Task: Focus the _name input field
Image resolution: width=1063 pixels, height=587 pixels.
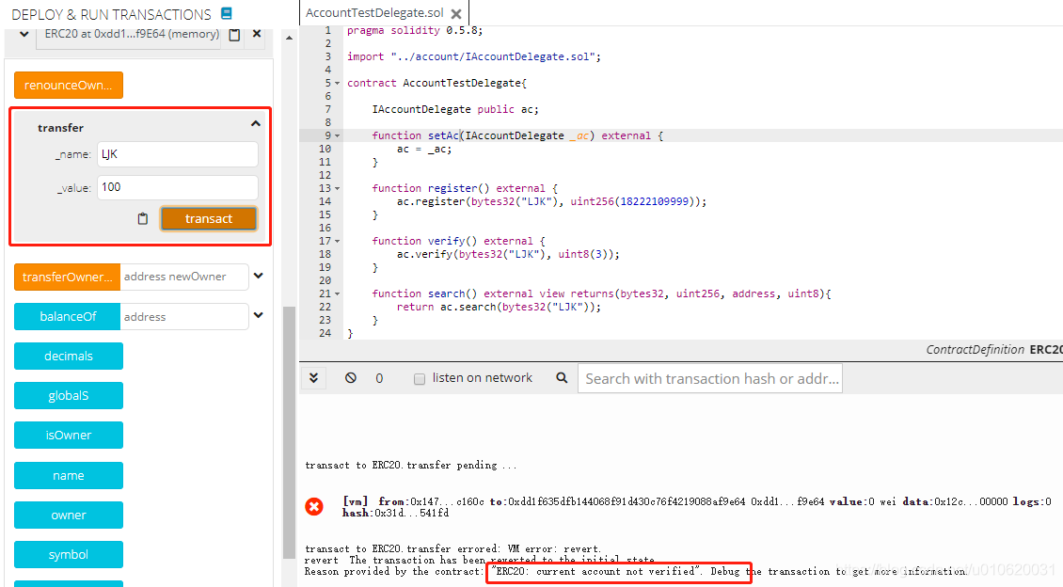Action: [178, 154]
